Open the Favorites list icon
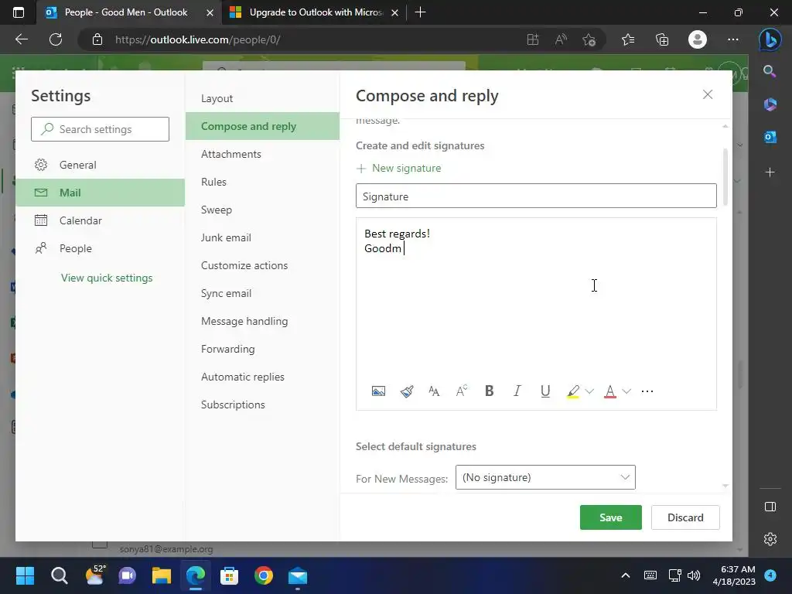Screen dimensions: 792x594 [x=628, y=39]
